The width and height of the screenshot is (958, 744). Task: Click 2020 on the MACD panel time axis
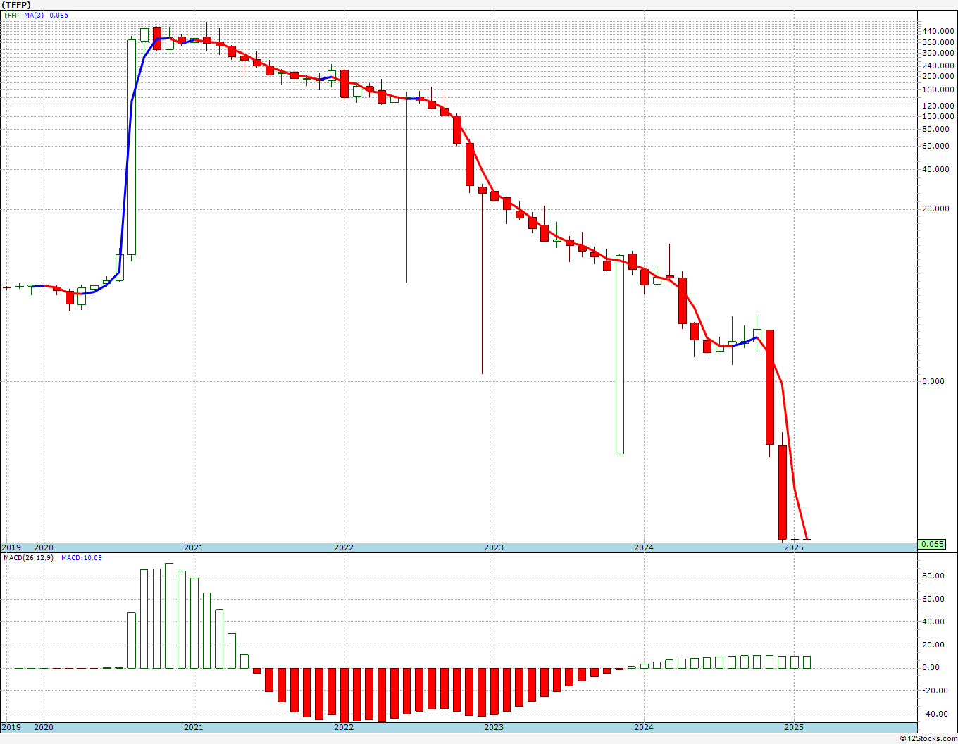(x=44, y=727)
